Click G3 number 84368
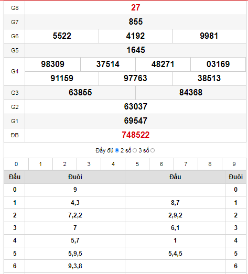 pyautogui.click(x=191, y=92)
